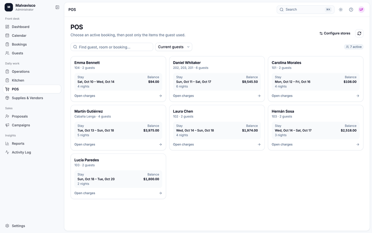The height and width of the screenshot is (233, 372).
Task: Click the POS shopping cart icon
Action: click(7, 89)
